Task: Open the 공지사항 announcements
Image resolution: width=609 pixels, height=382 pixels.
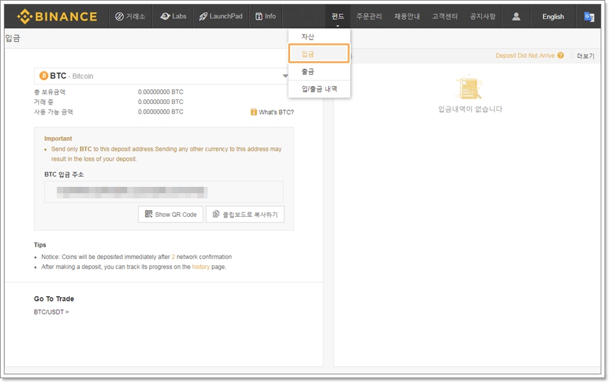Action: (482, 17)
